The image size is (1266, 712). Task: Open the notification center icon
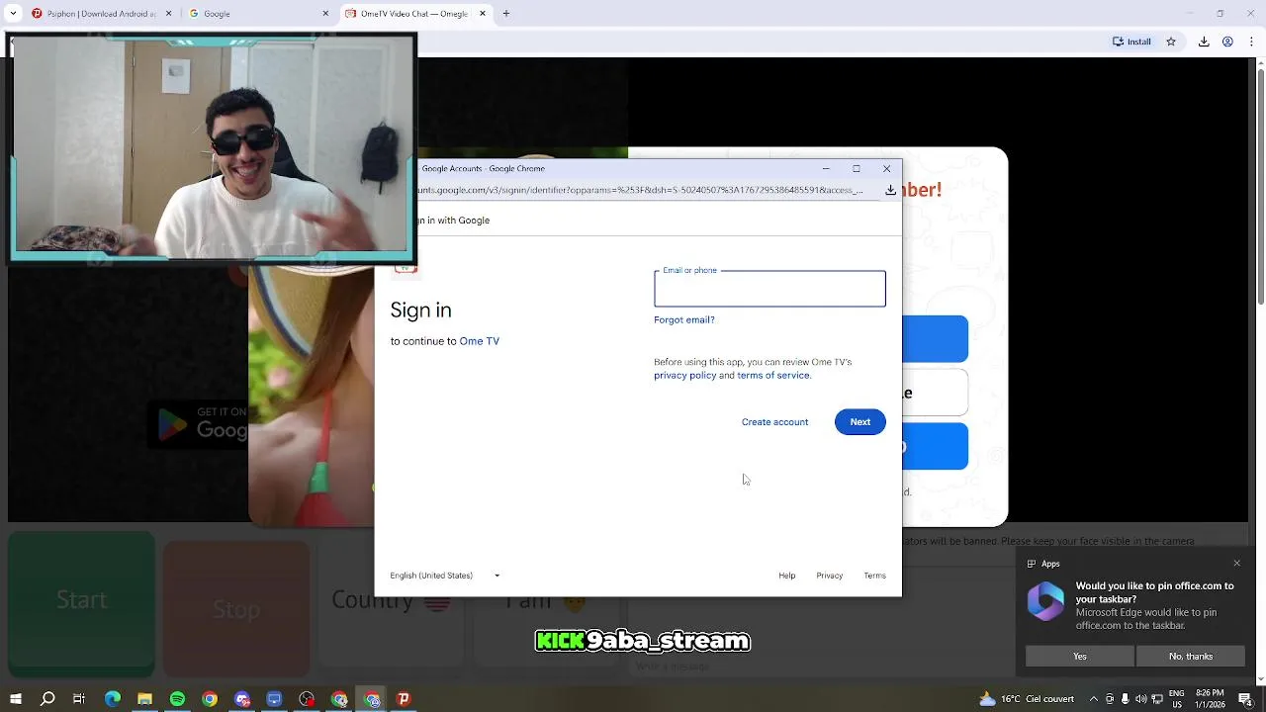(x=1245, y=699)
